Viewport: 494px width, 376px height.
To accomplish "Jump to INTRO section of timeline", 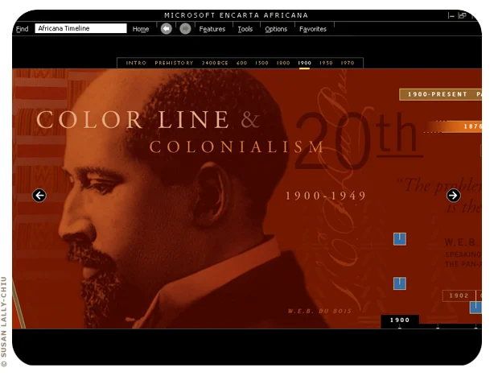I will click(x=136, y=63).
